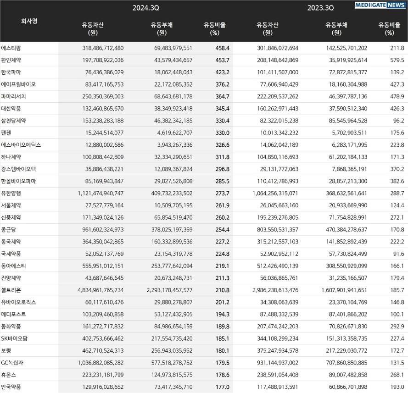Click company name 신풍제약

tap(11, 217)
